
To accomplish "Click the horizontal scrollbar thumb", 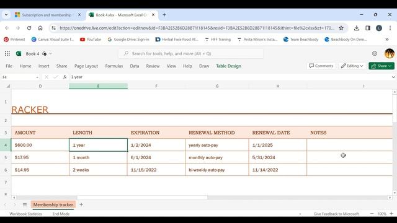I will (142, 198).
